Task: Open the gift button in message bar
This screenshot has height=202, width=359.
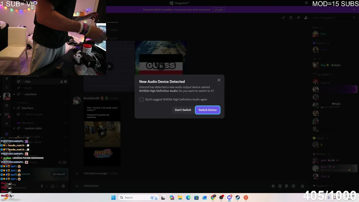Action: 302,186
